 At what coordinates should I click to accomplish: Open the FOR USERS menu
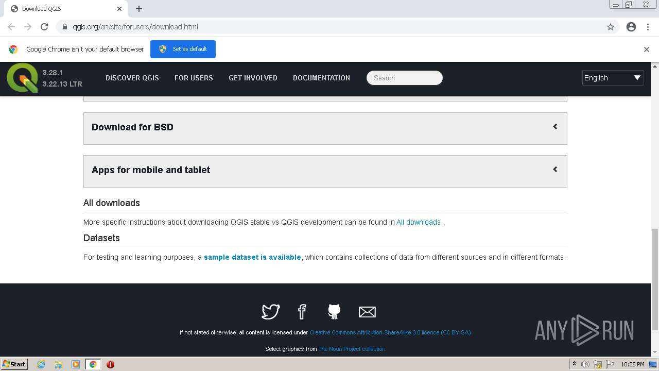(194, 78)
